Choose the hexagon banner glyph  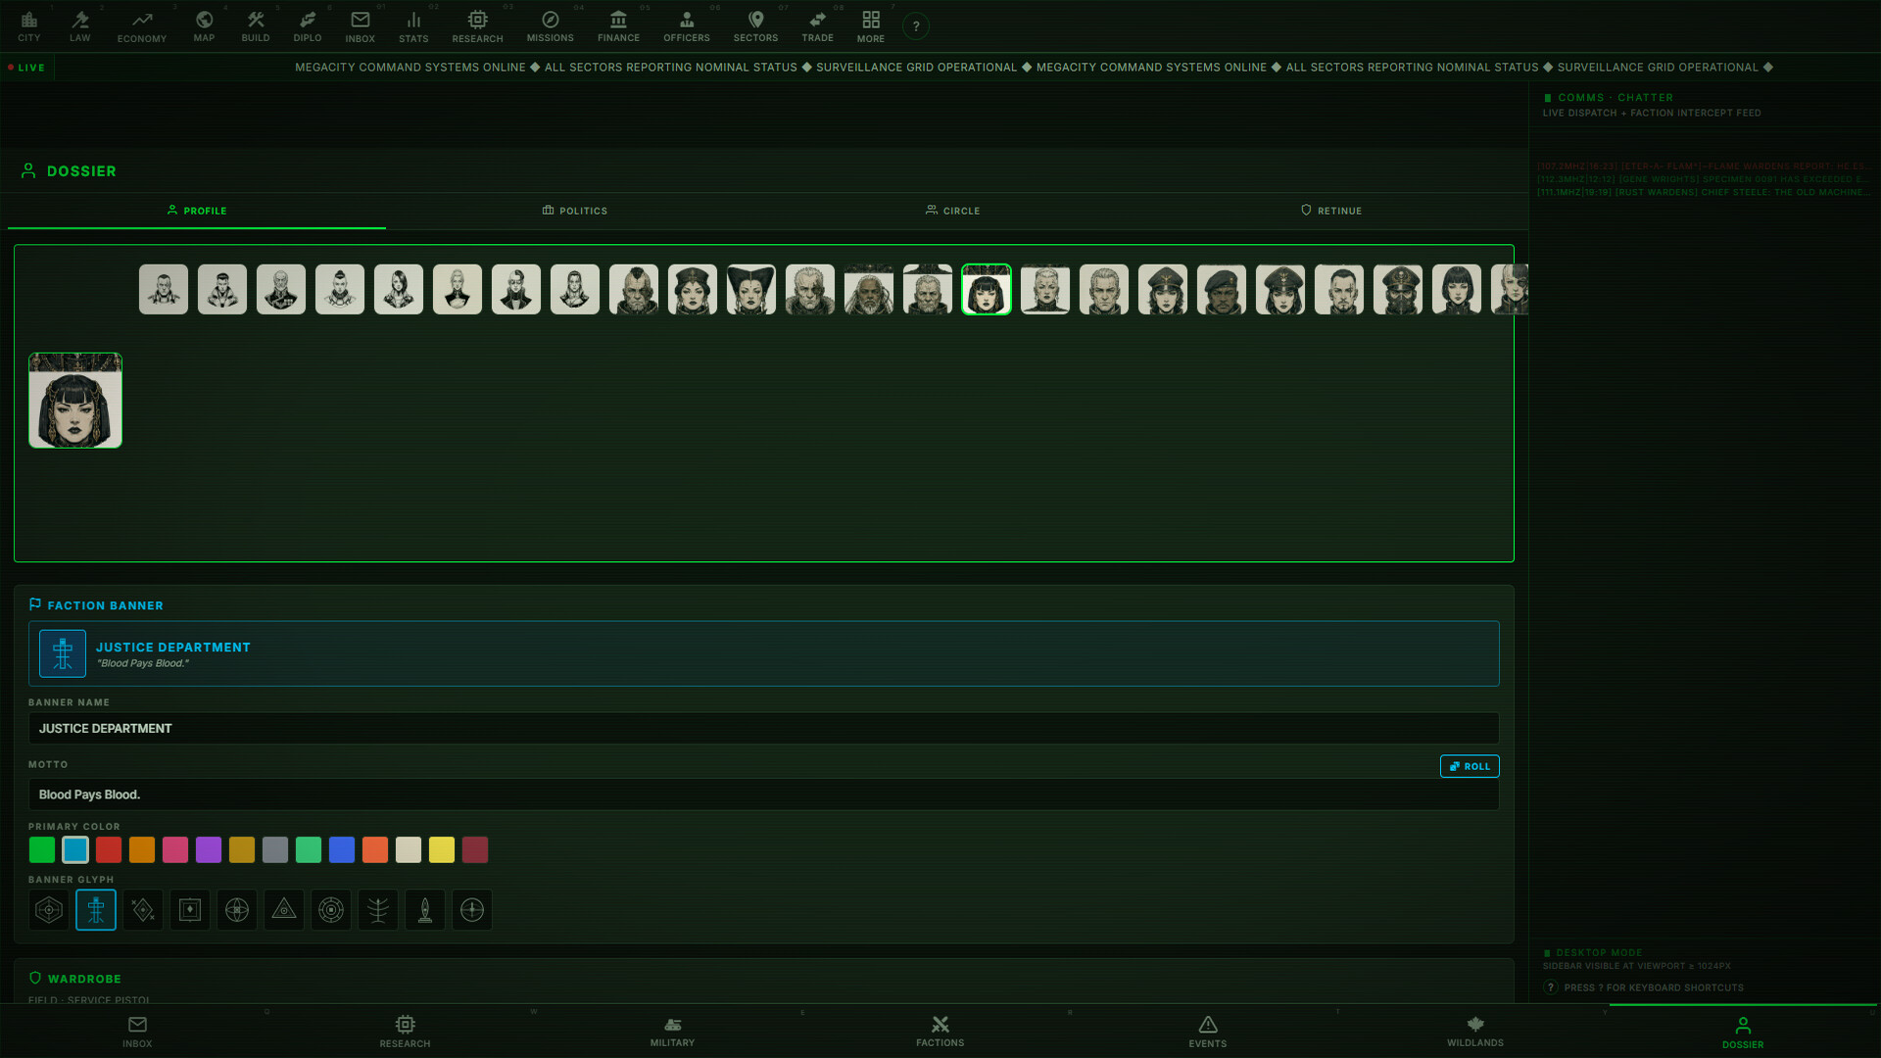pos(49,910)
